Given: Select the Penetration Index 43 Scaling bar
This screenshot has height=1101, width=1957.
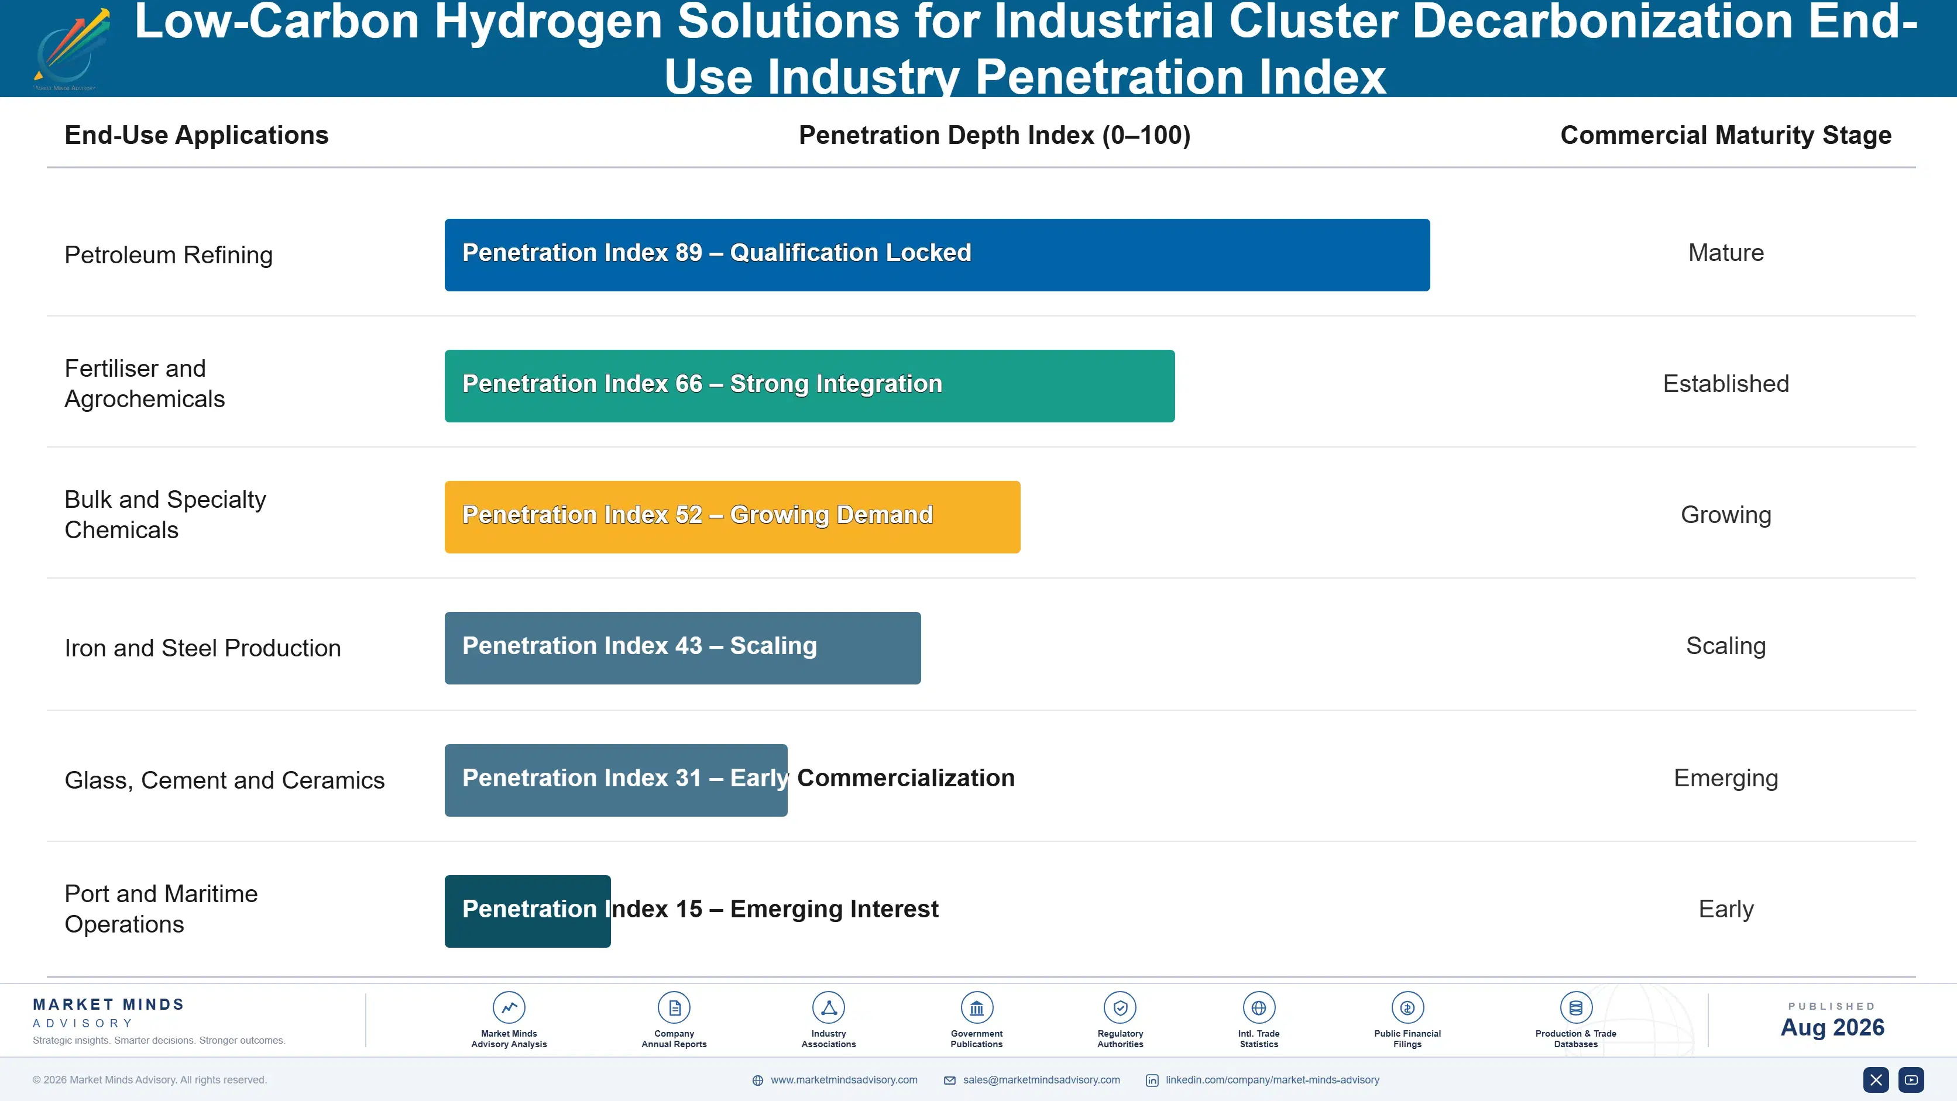Looking at the screenshot, I should click(682, 648).
